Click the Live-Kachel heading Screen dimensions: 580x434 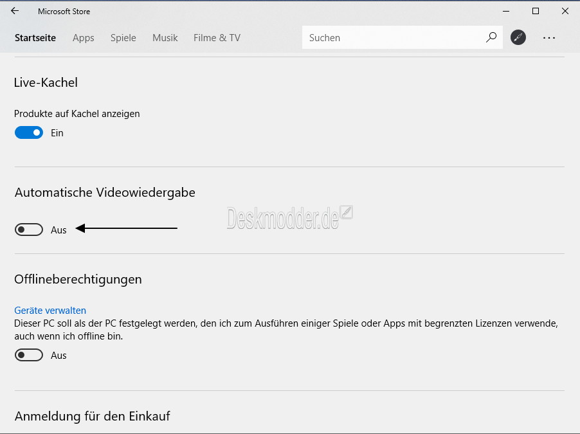pyautogui.click(x=46, y=82)
